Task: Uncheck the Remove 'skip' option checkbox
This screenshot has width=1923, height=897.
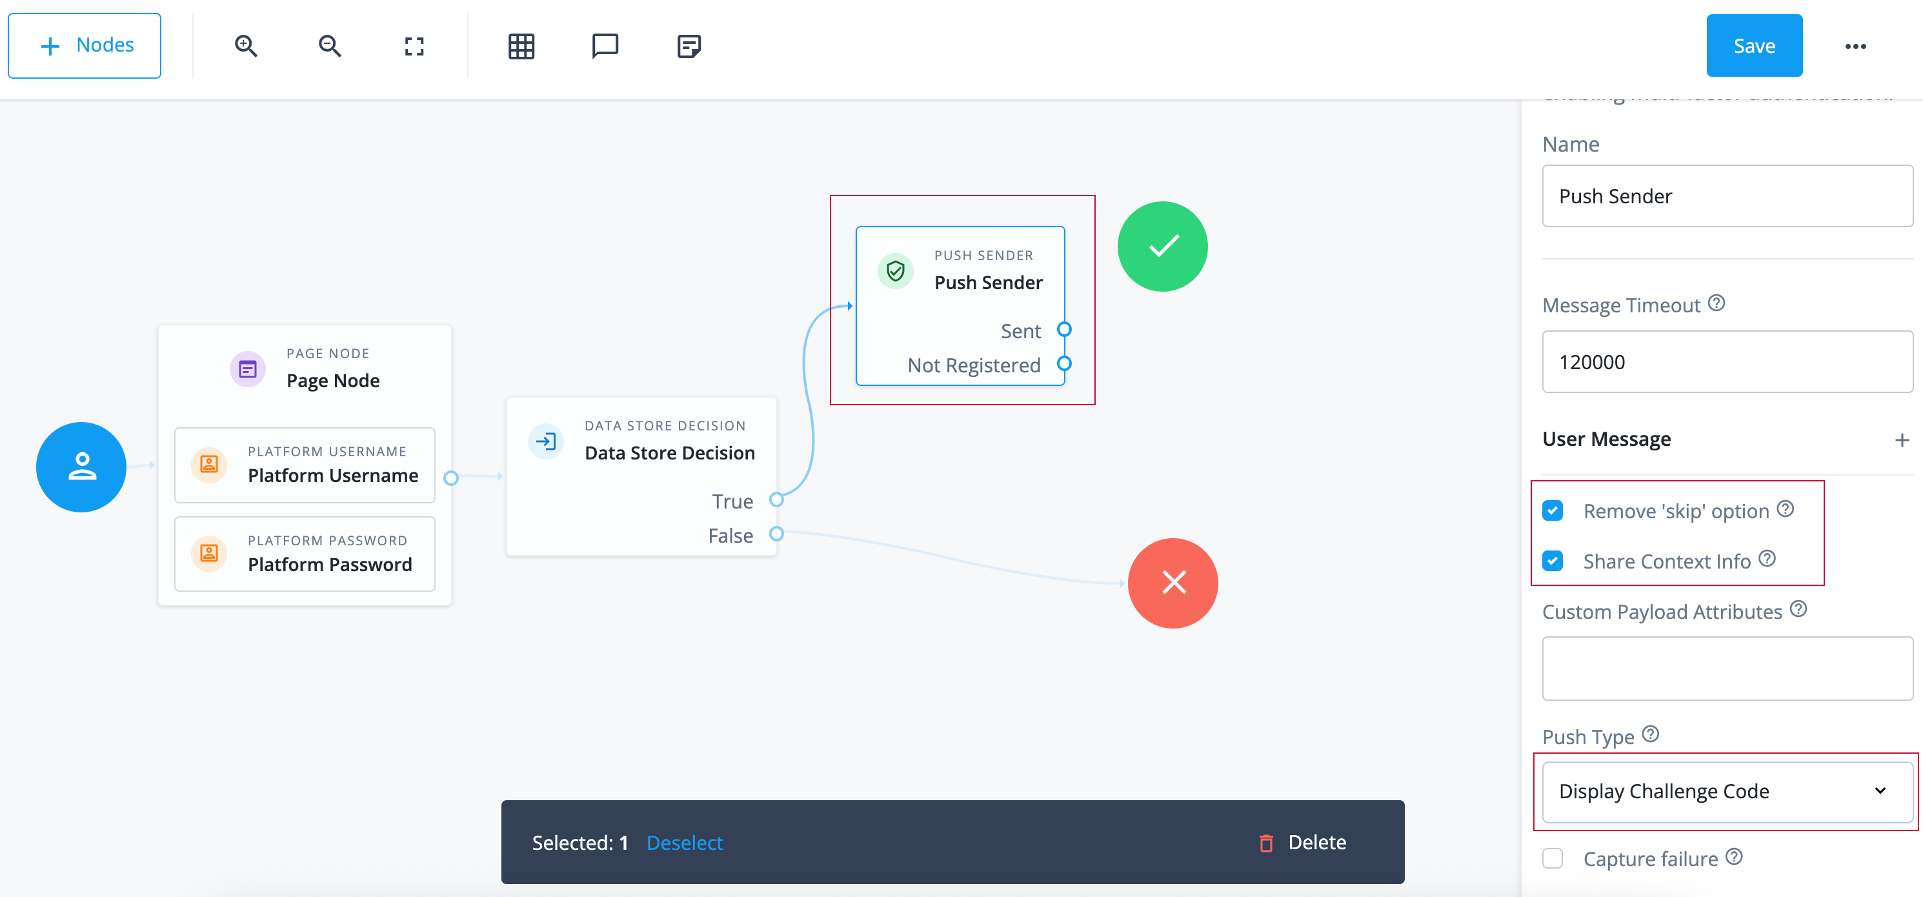Action: pos(1553,510)
